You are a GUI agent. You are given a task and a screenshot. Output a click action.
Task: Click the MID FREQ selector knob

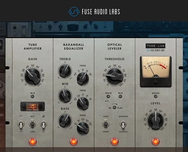click(83, 103)
